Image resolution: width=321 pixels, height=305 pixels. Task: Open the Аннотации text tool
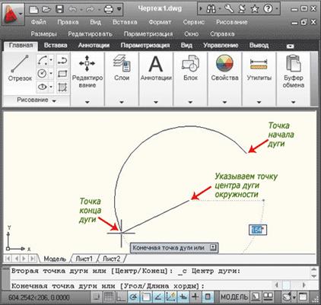(x=156, y=64)
